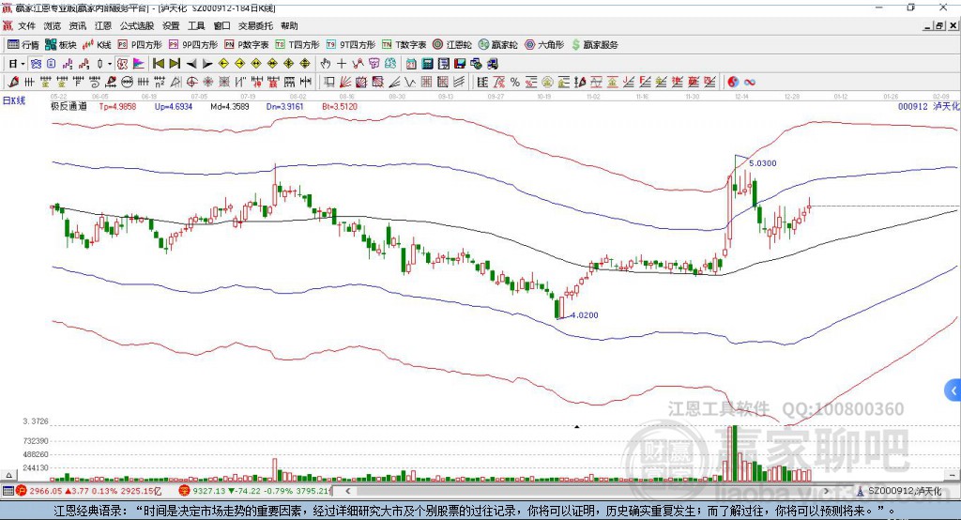Collapse panel via right-side triangle button
This screenshot has width=961, height=520.
pyautogui.click(x=953, y=475)
